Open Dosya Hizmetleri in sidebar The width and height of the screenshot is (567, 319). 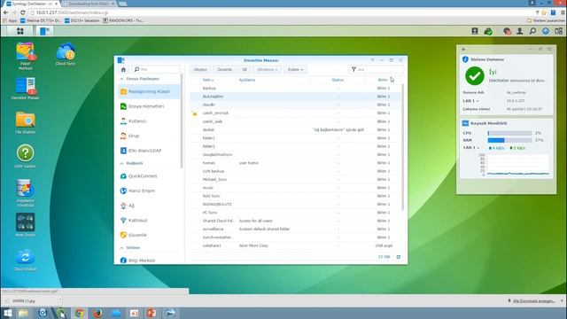pyautogui.click(x=149, y=106)
